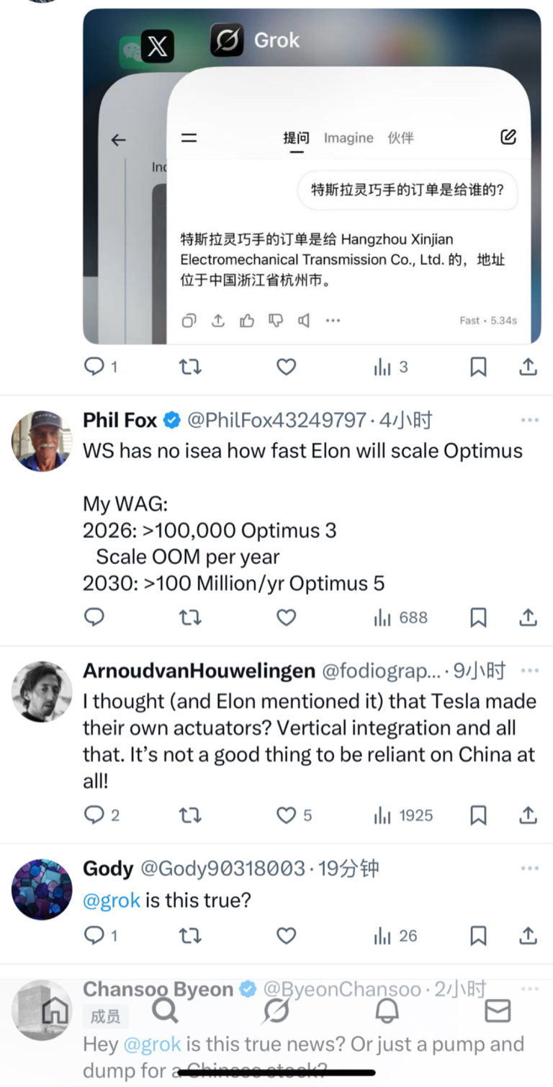Reply to Phil Fox's tweet
Viewport: 553px width, 1087px height.
pos(94,617)
